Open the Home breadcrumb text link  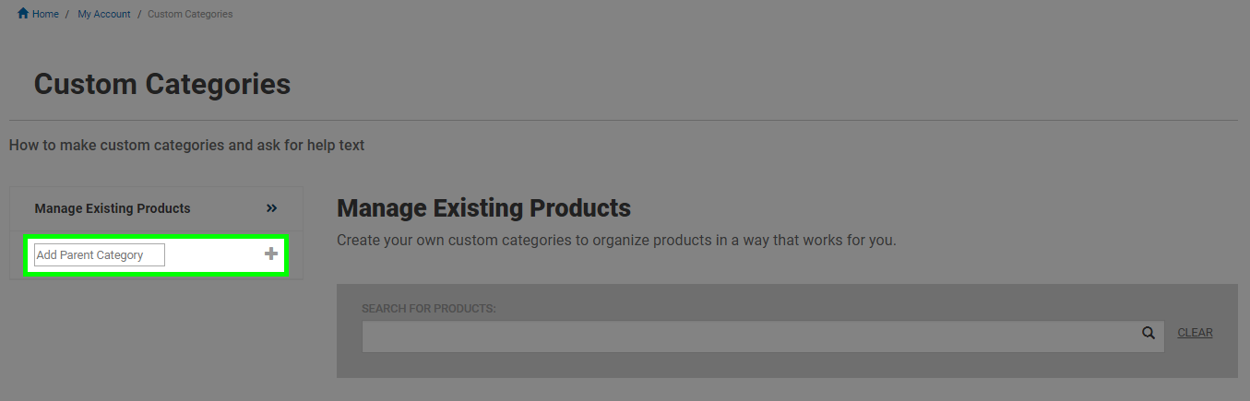[x=45, y=14]
